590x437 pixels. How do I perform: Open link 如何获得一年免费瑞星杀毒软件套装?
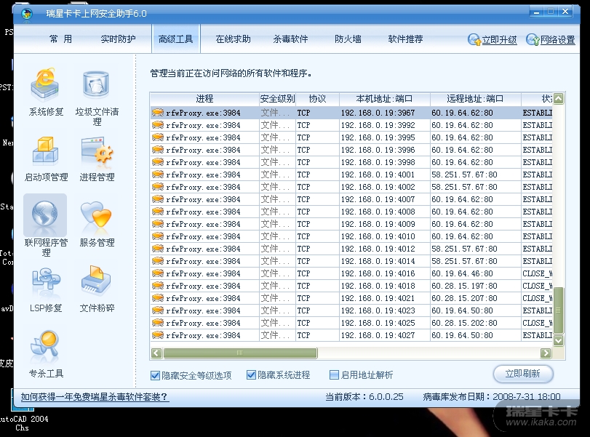pyautogui.click(x=95, y=397)
